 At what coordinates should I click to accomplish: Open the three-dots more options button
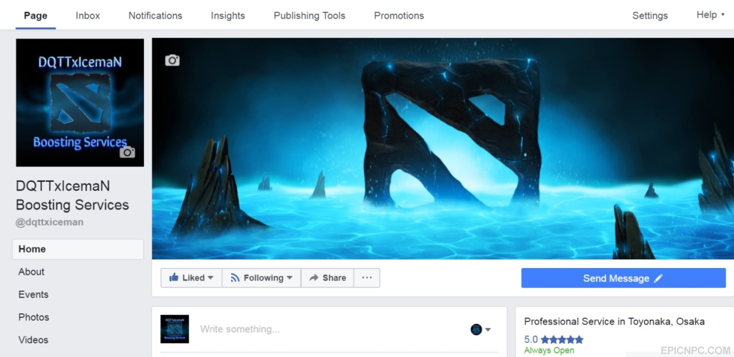(367, 278)
